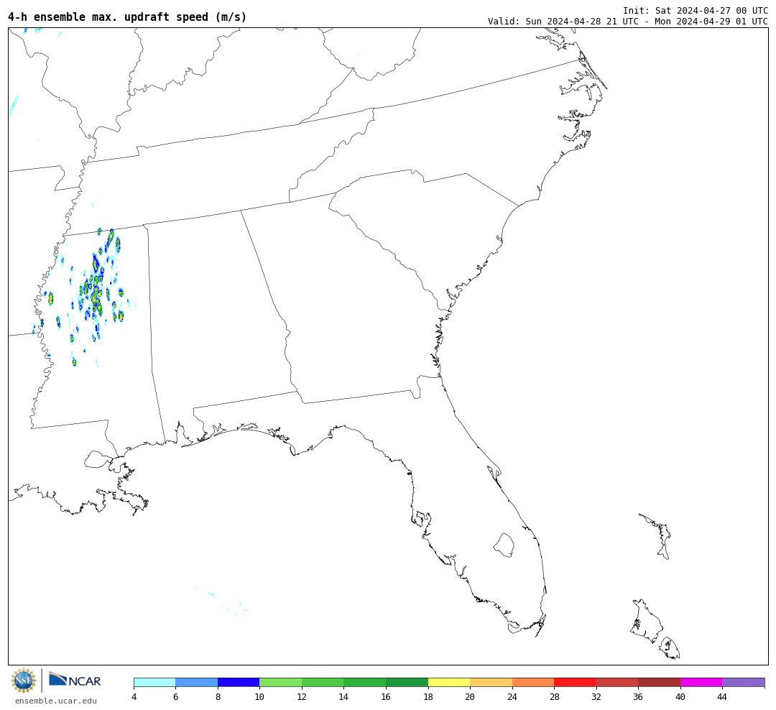The image size is (776, 710).
Task: Click the colorbar label '32'
Action: 596,696
